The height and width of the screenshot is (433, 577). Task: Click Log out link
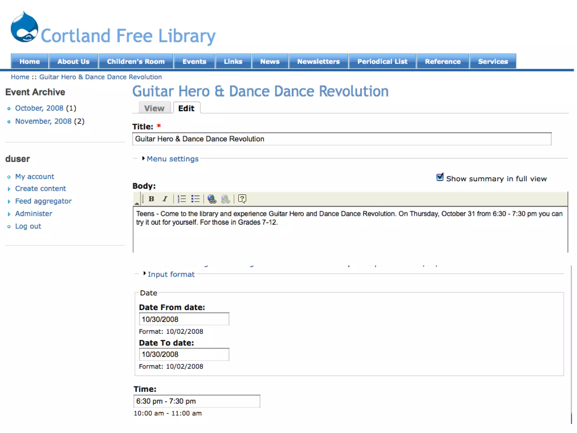(28, 226)
